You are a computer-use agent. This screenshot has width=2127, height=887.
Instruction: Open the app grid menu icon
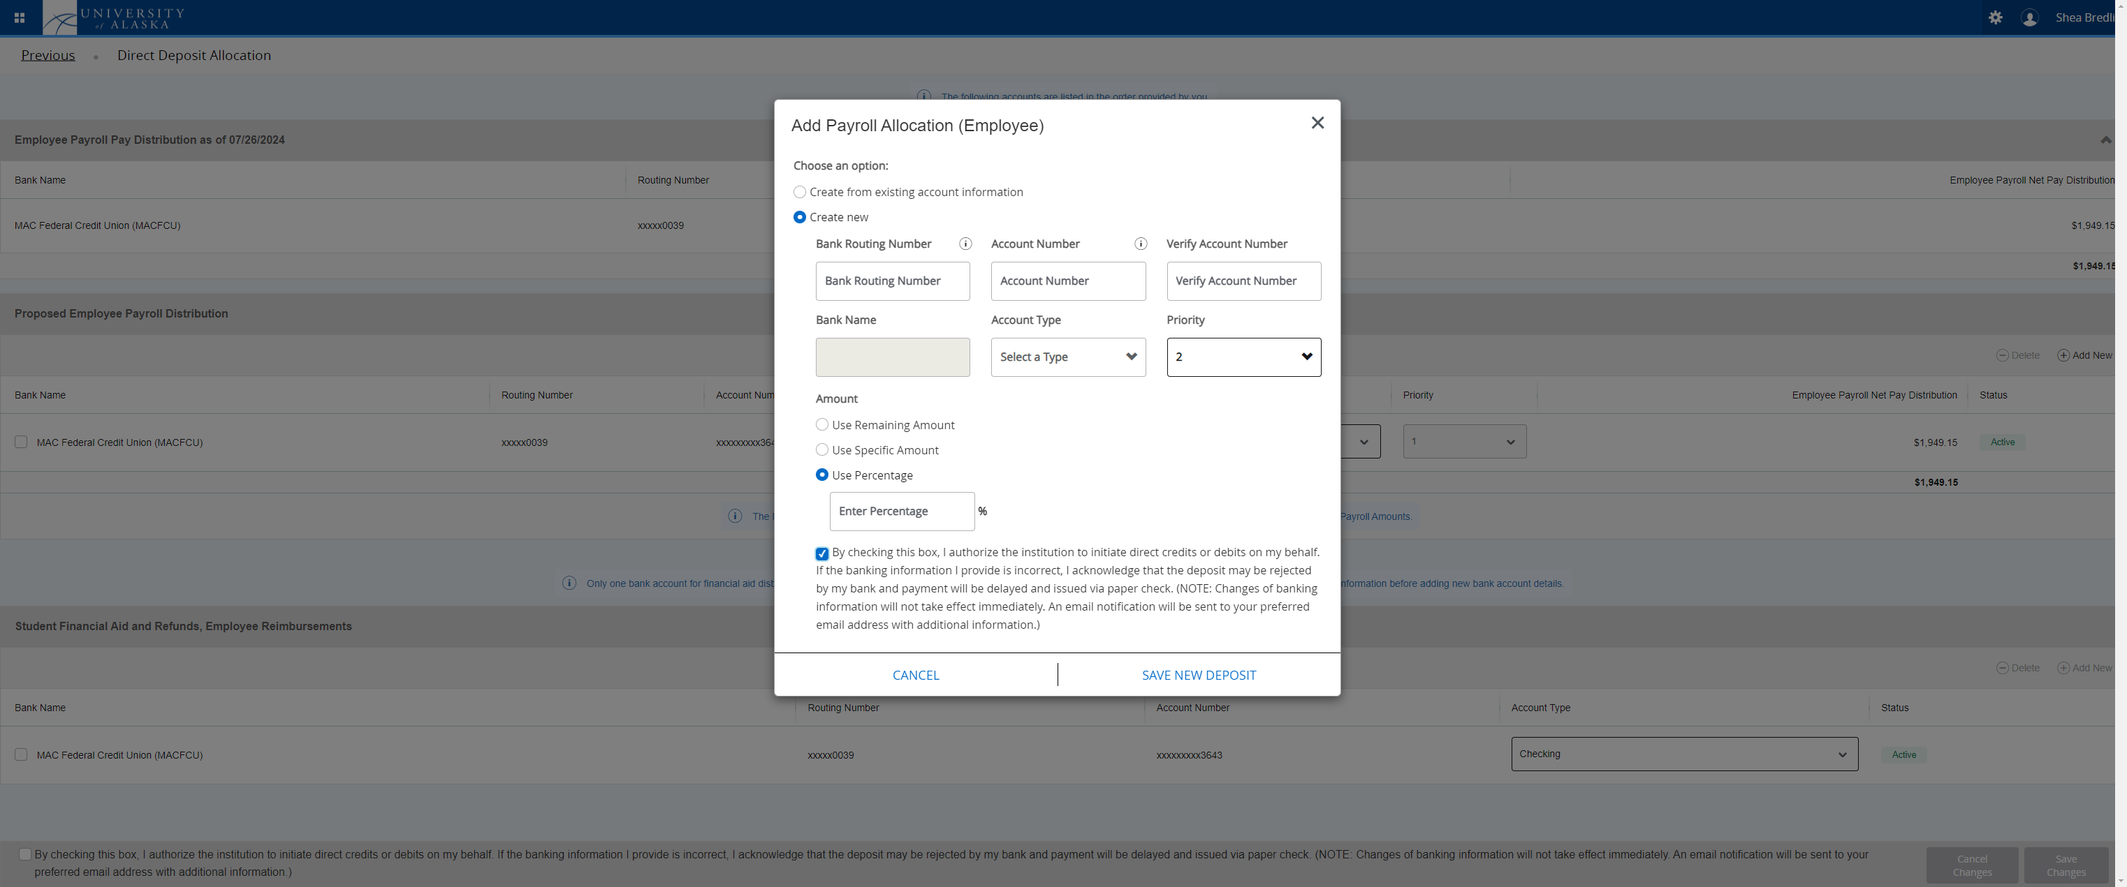19,17
